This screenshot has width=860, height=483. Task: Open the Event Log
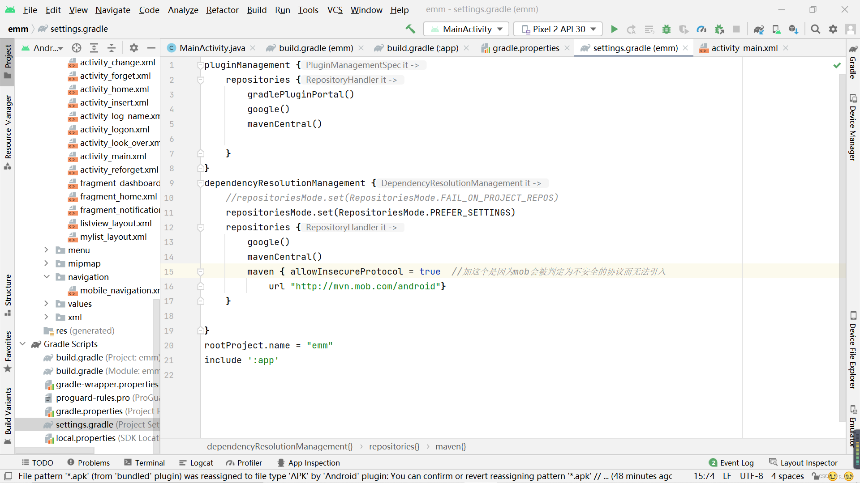coord(731,463)
